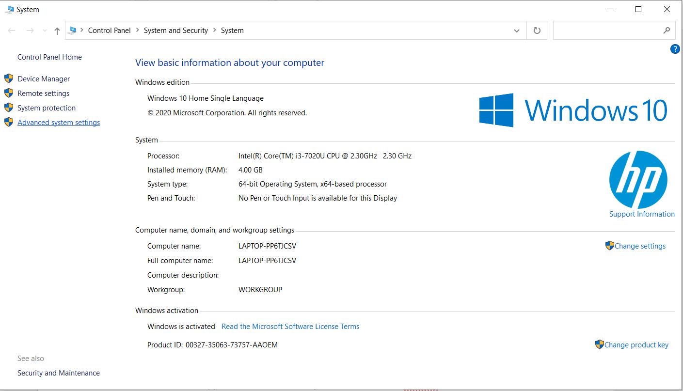The image size is (683, 391).
Task: Click the shield icon beside Change product key
Action: [x=600, y=344]
